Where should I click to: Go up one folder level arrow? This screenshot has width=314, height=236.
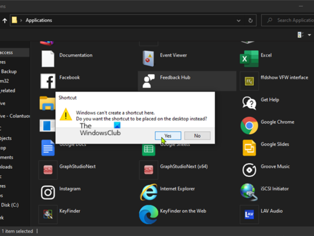coord(4,20)
